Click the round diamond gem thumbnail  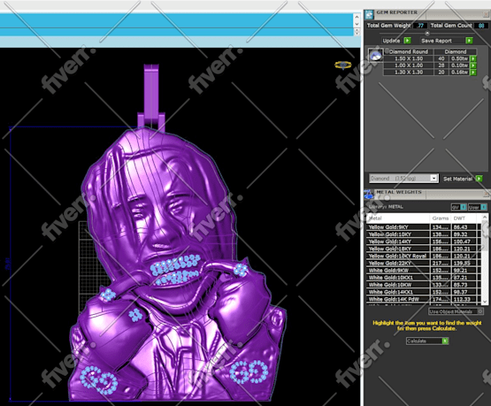(375, 55)
